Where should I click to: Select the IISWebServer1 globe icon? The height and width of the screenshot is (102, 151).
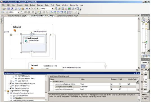point(26,41)
